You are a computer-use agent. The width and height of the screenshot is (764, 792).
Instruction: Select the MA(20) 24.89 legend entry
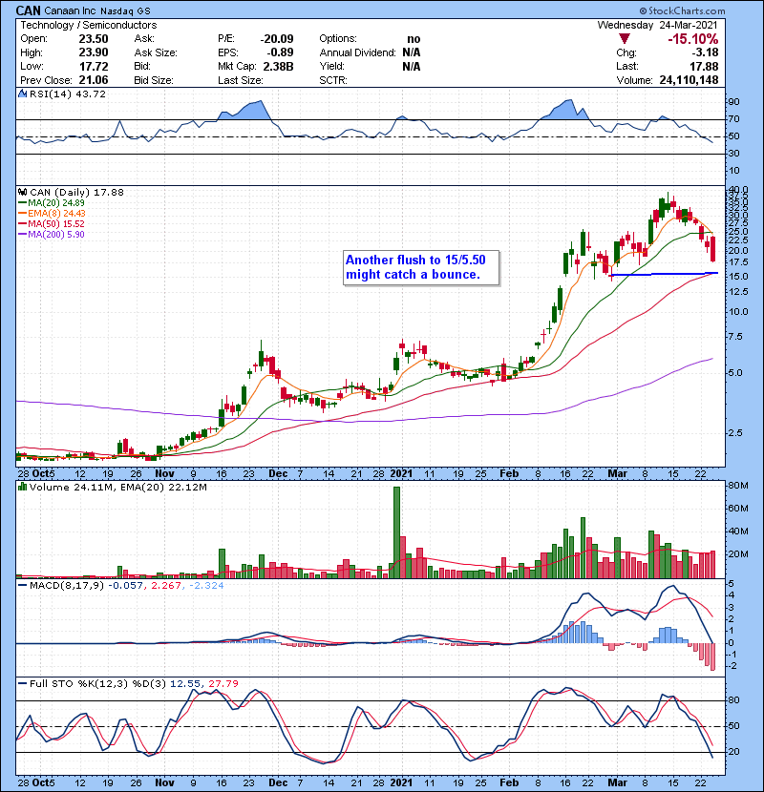tap(52, 202)
